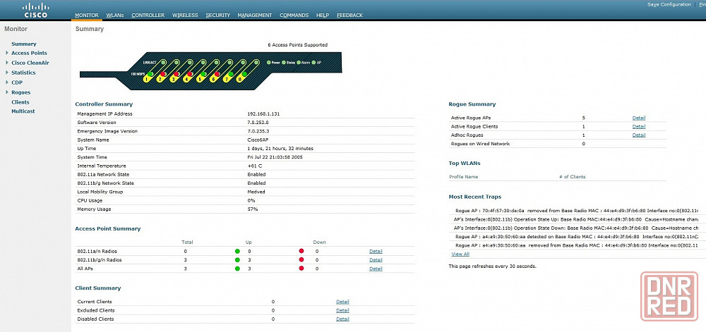Click the Operation State Down trap entry

click(576, 228)
